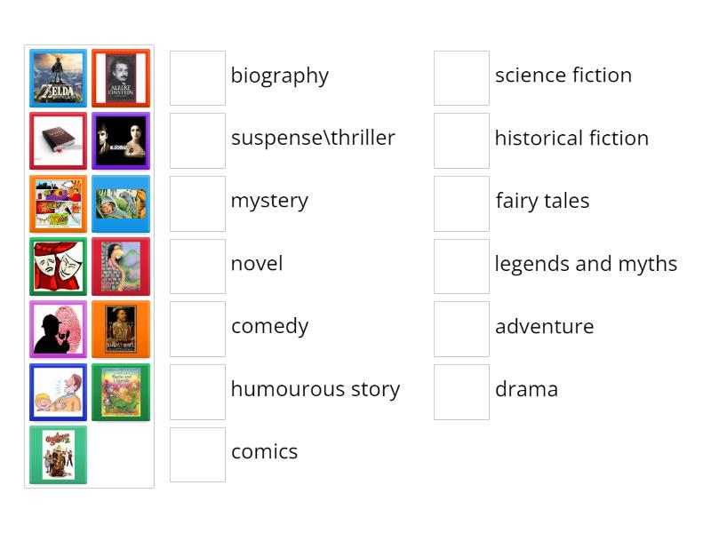Click the Henry VIII historical book cover
This screenshot has width=711, height=533.
tap(120, 328)
